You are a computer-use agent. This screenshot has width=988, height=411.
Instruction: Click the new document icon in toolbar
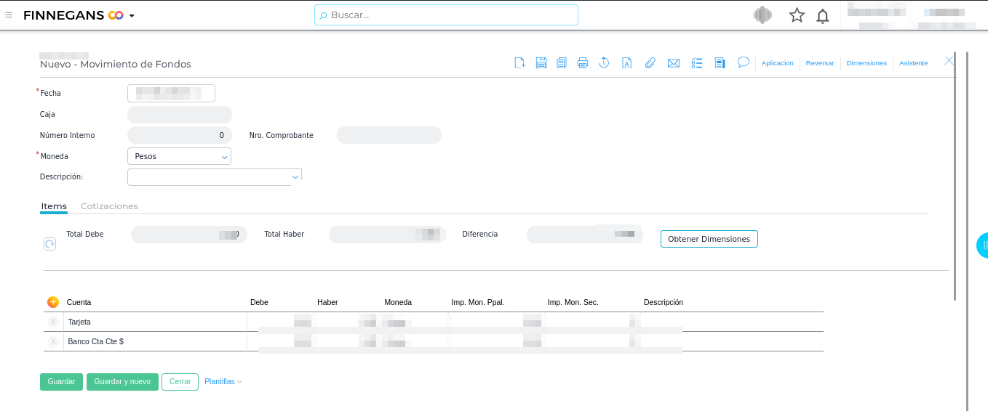[519, 63]
